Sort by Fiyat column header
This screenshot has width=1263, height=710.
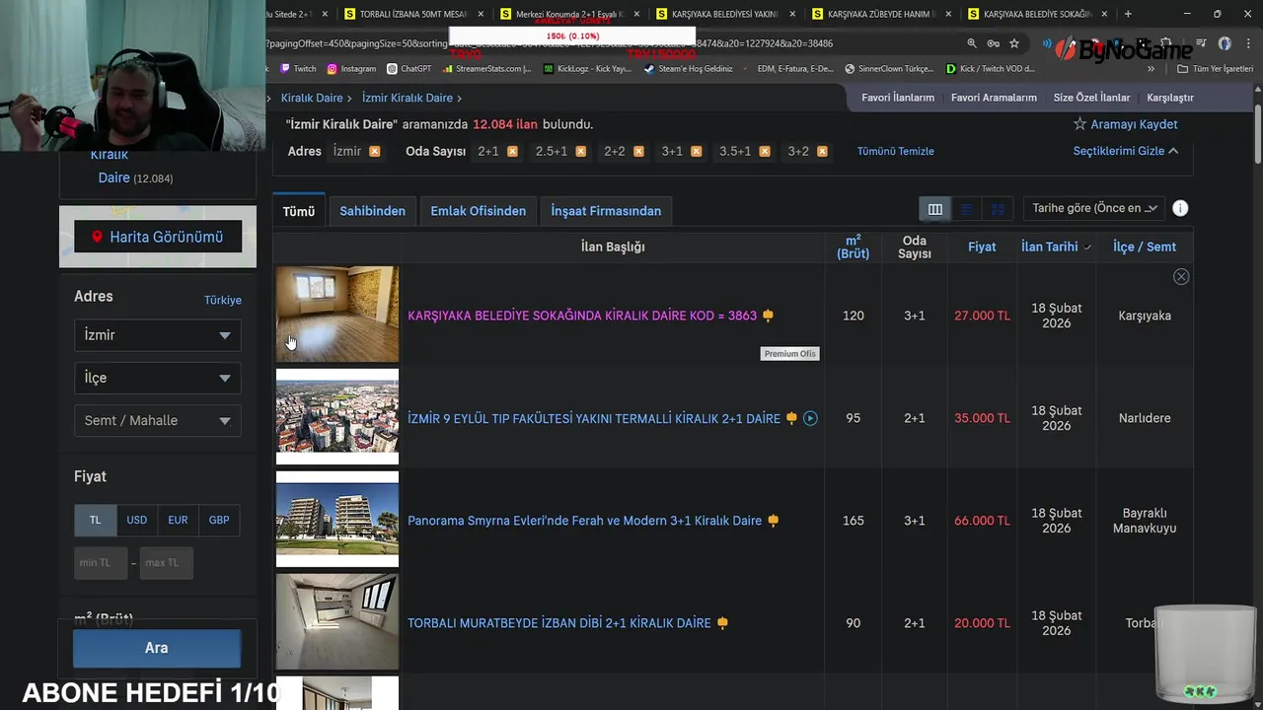pos(982,247)
